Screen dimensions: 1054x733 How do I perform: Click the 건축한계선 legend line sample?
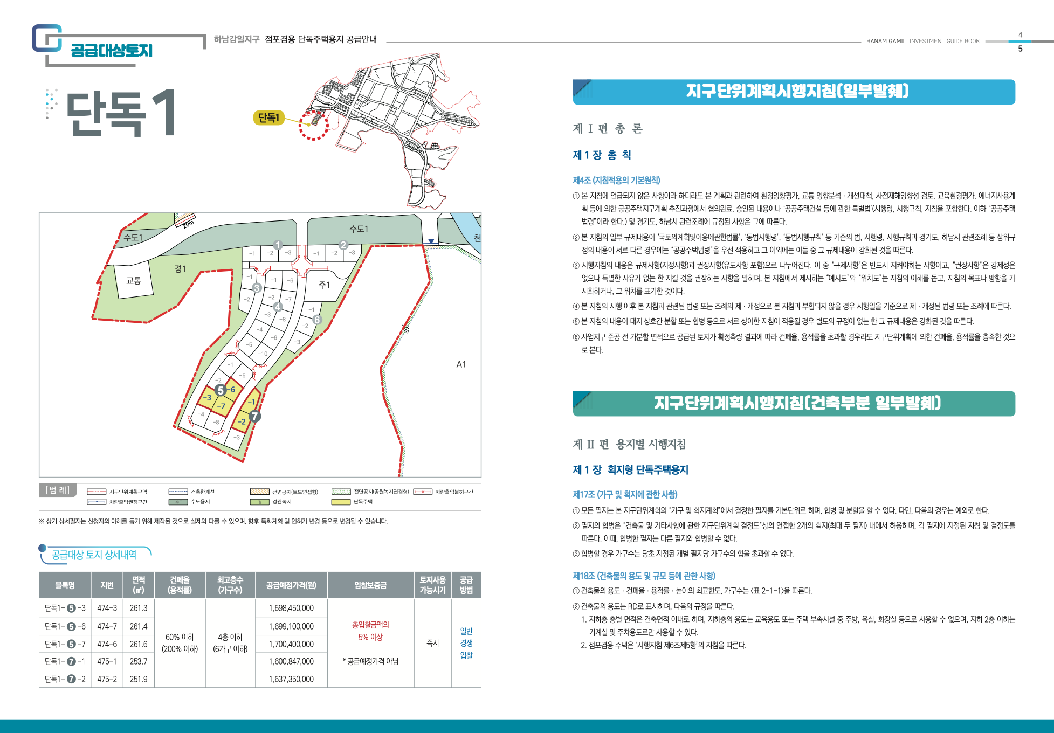178,492
